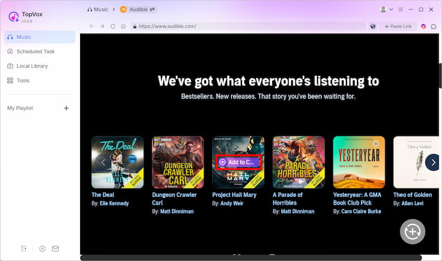Open Theo of Golden book cover

[x=416, y=162]
